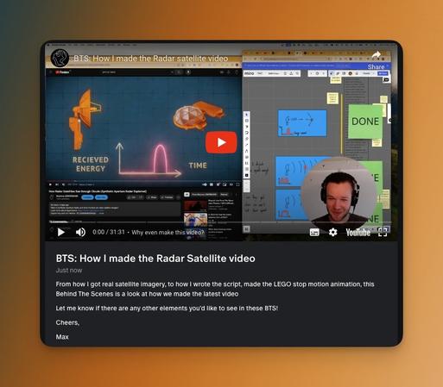Click the 'Just now' timestamp
The image size is (443, 387).
pos(69,271)
